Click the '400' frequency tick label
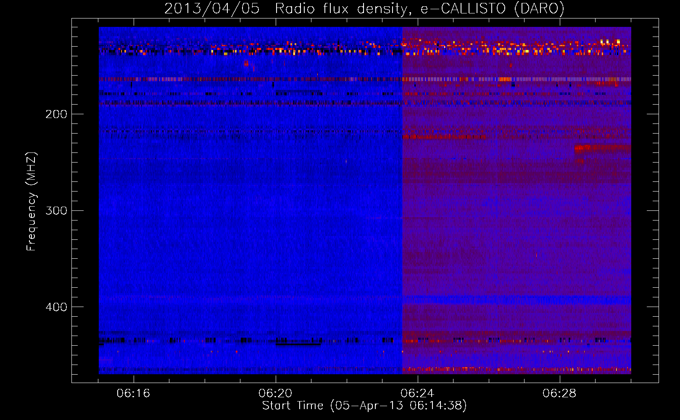Viewport: 680px width, 420px height. [56, 307]
